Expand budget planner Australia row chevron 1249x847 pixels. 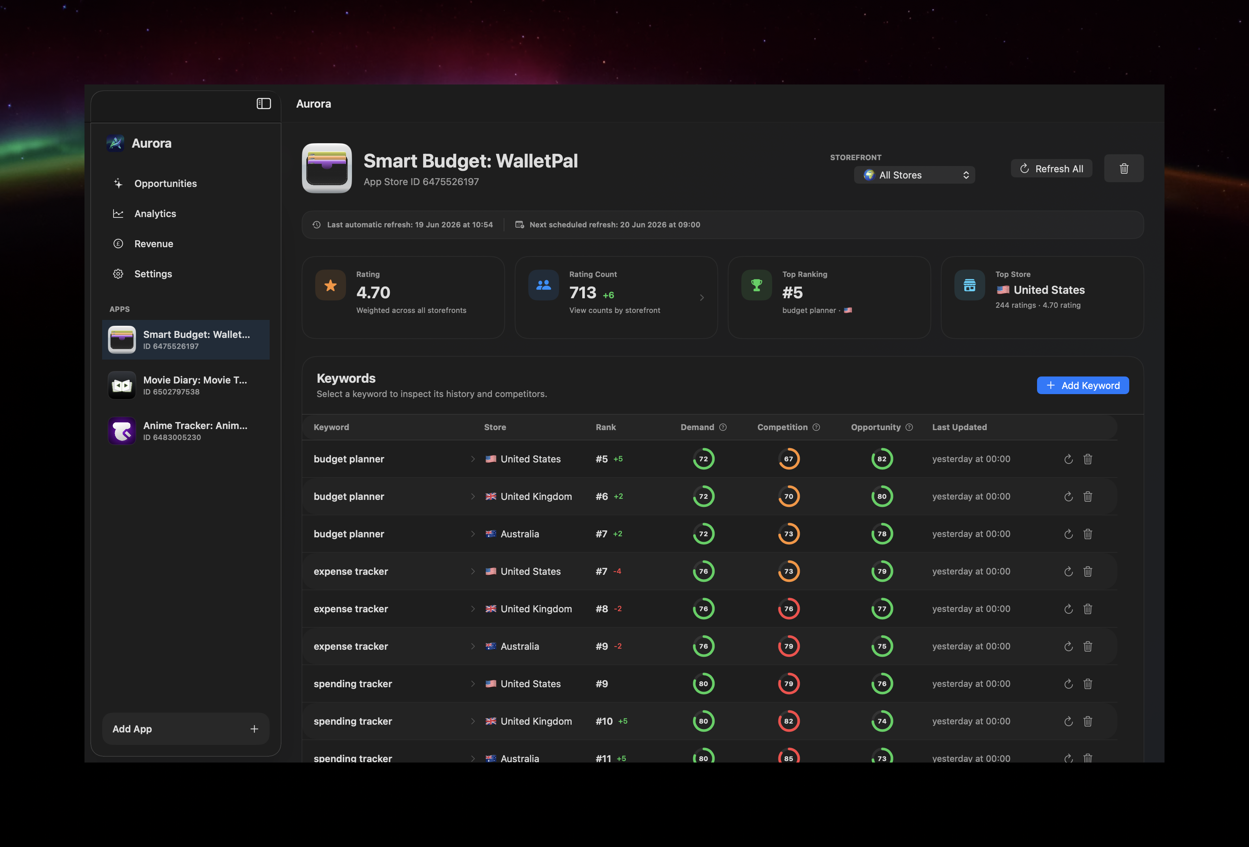472,534
